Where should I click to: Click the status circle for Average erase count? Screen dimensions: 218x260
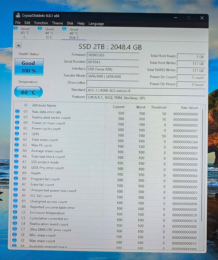[16, 150]
